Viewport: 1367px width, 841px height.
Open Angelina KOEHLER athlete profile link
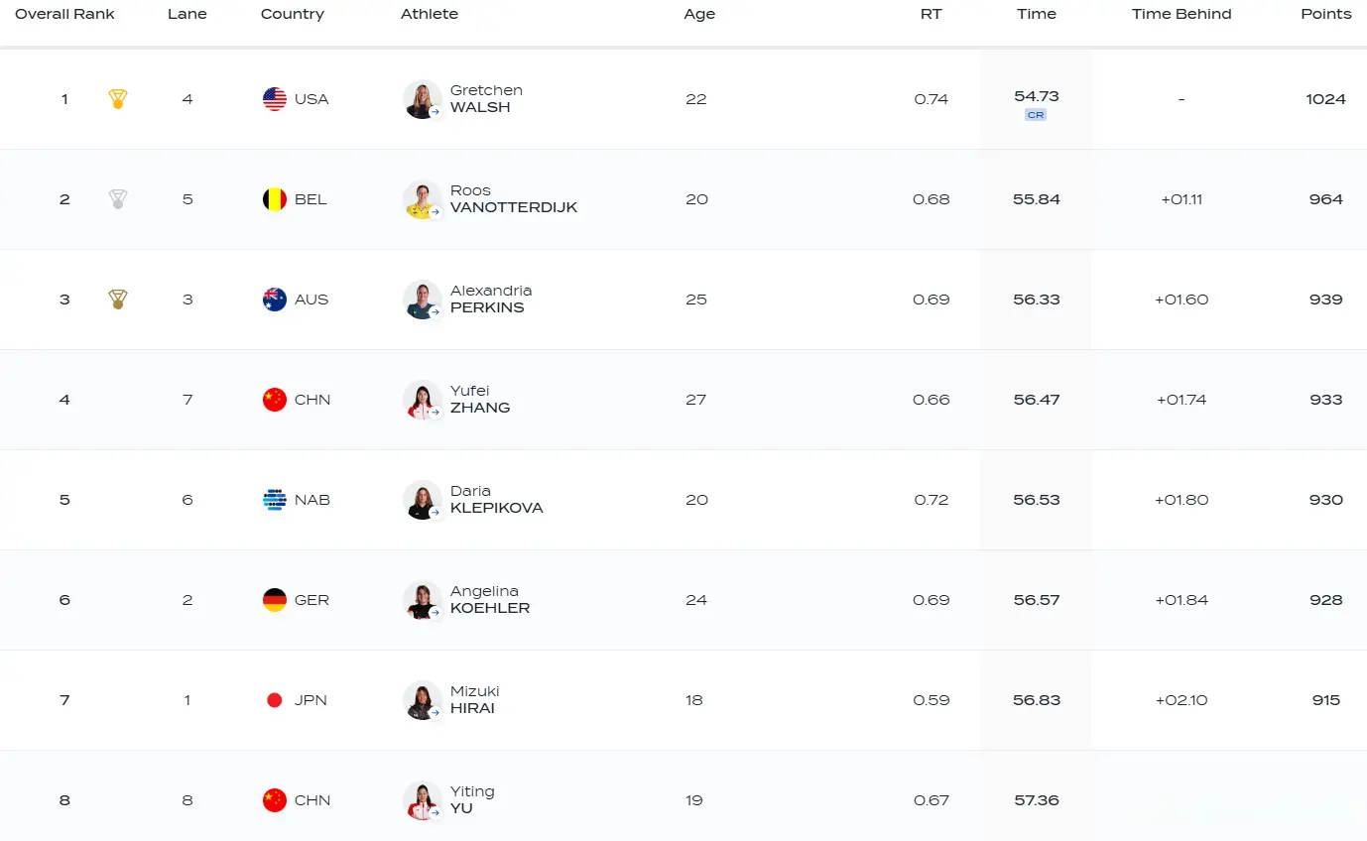pyautogui.click(x=490, y=600)
